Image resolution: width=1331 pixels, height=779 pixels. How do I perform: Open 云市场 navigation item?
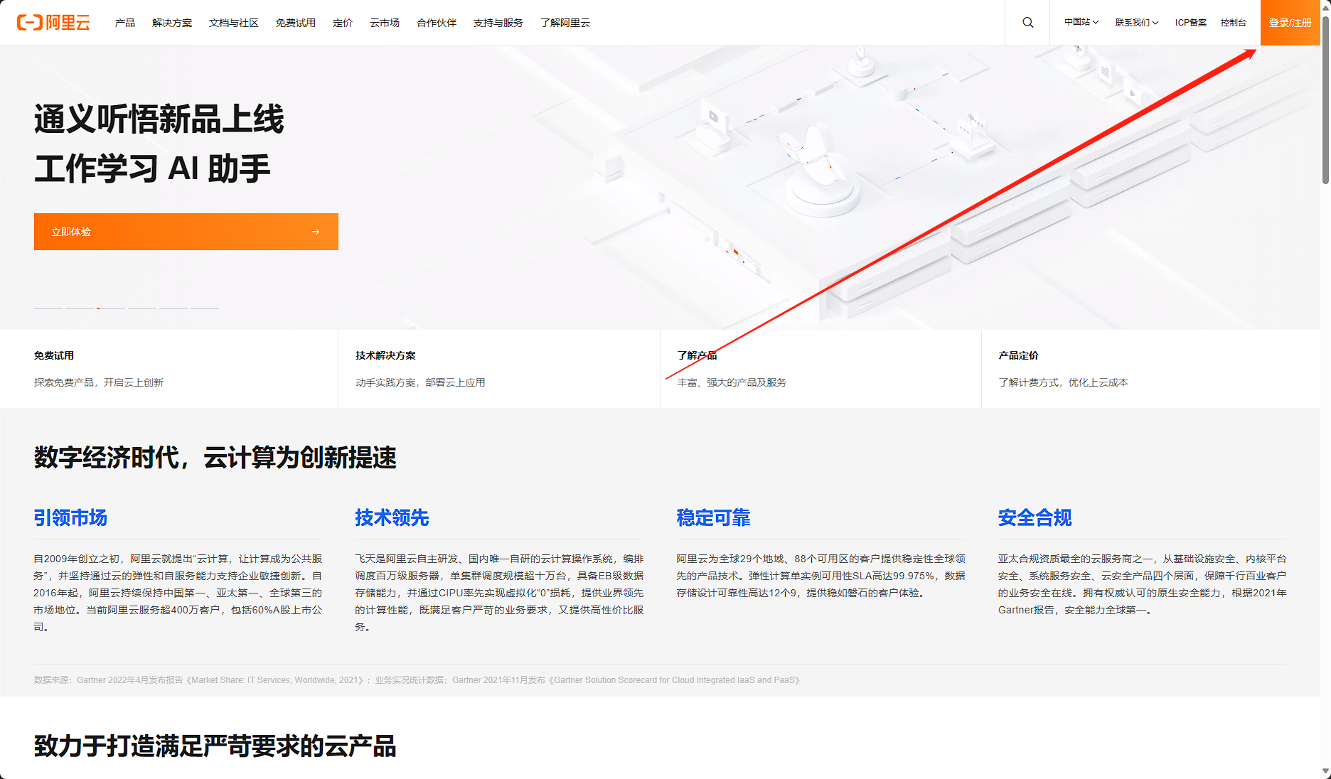(385, 23)
